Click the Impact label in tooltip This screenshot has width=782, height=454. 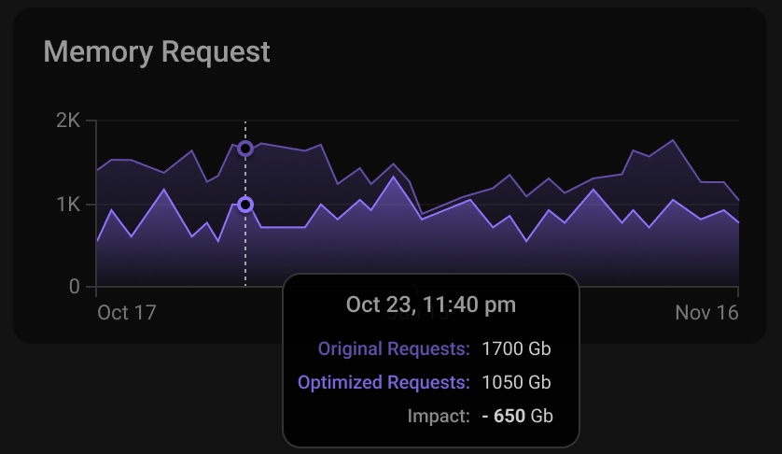[439, 416]
